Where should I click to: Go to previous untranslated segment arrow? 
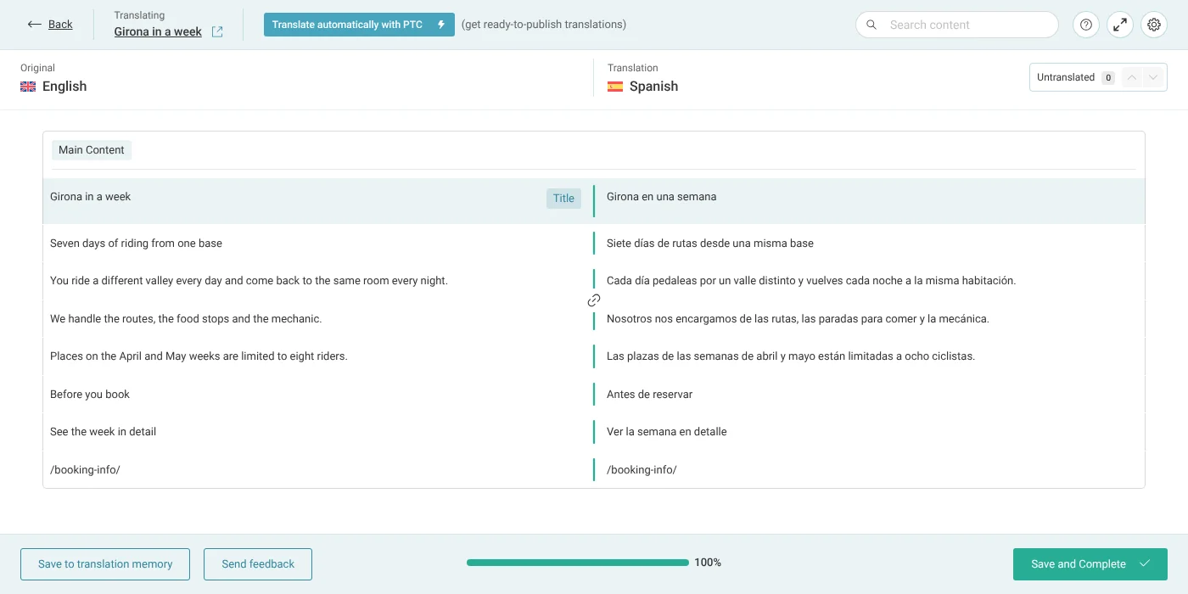click(1131, 77)
